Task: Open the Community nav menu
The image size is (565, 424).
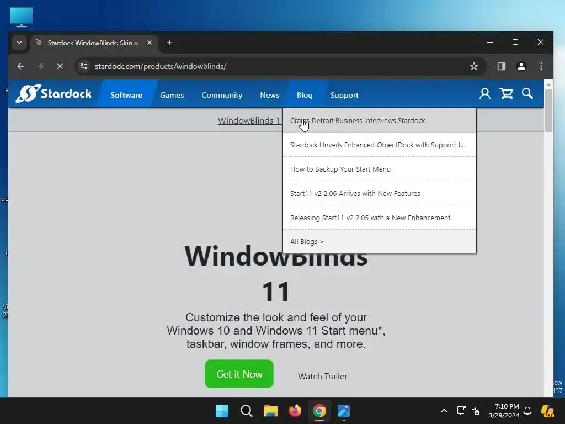Action: (222, 95)
